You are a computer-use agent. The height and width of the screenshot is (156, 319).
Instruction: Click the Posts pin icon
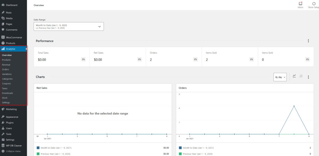3,13
